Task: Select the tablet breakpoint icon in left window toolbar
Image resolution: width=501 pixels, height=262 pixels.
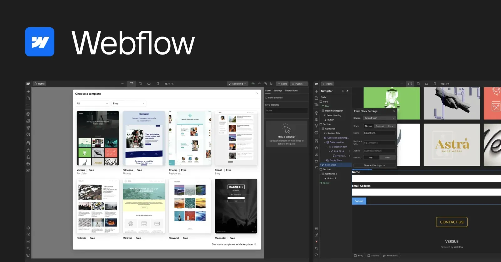Action: (x=140, y=84)
